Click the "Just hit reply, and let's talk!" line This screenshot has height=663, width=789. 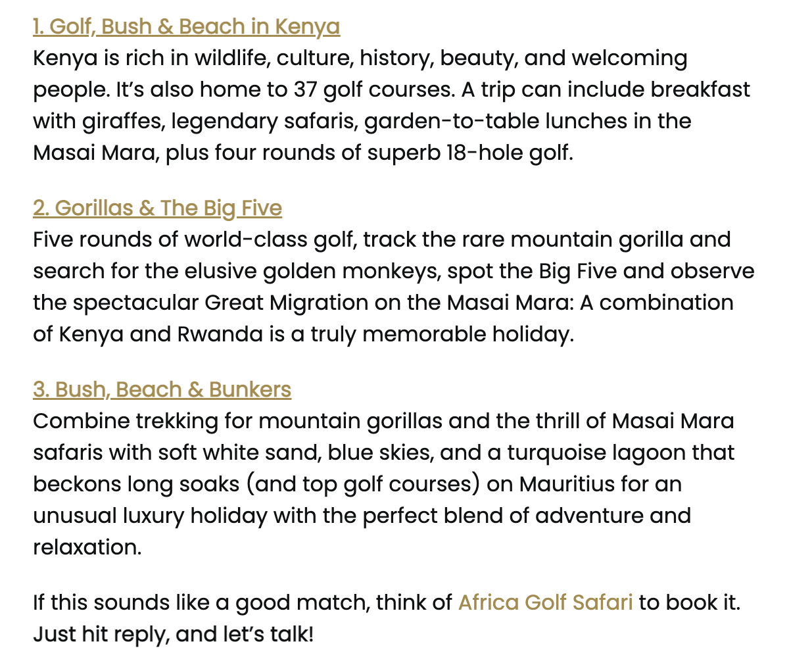(x=174, y=635)
